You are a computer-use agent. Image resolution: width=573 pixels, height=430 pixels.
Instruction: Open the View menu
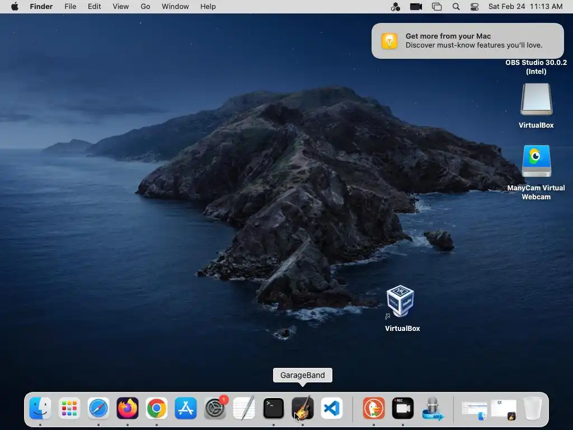pos(121,7)
